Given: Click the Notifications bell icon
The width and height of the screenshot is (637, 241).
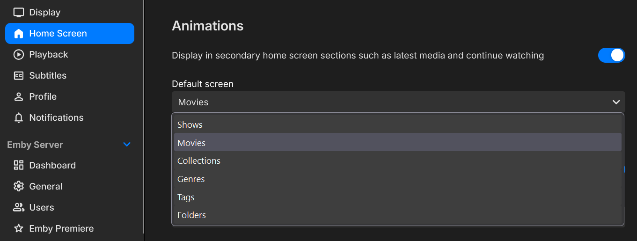Looking at the screenshot, I should (x=19, y=118).
